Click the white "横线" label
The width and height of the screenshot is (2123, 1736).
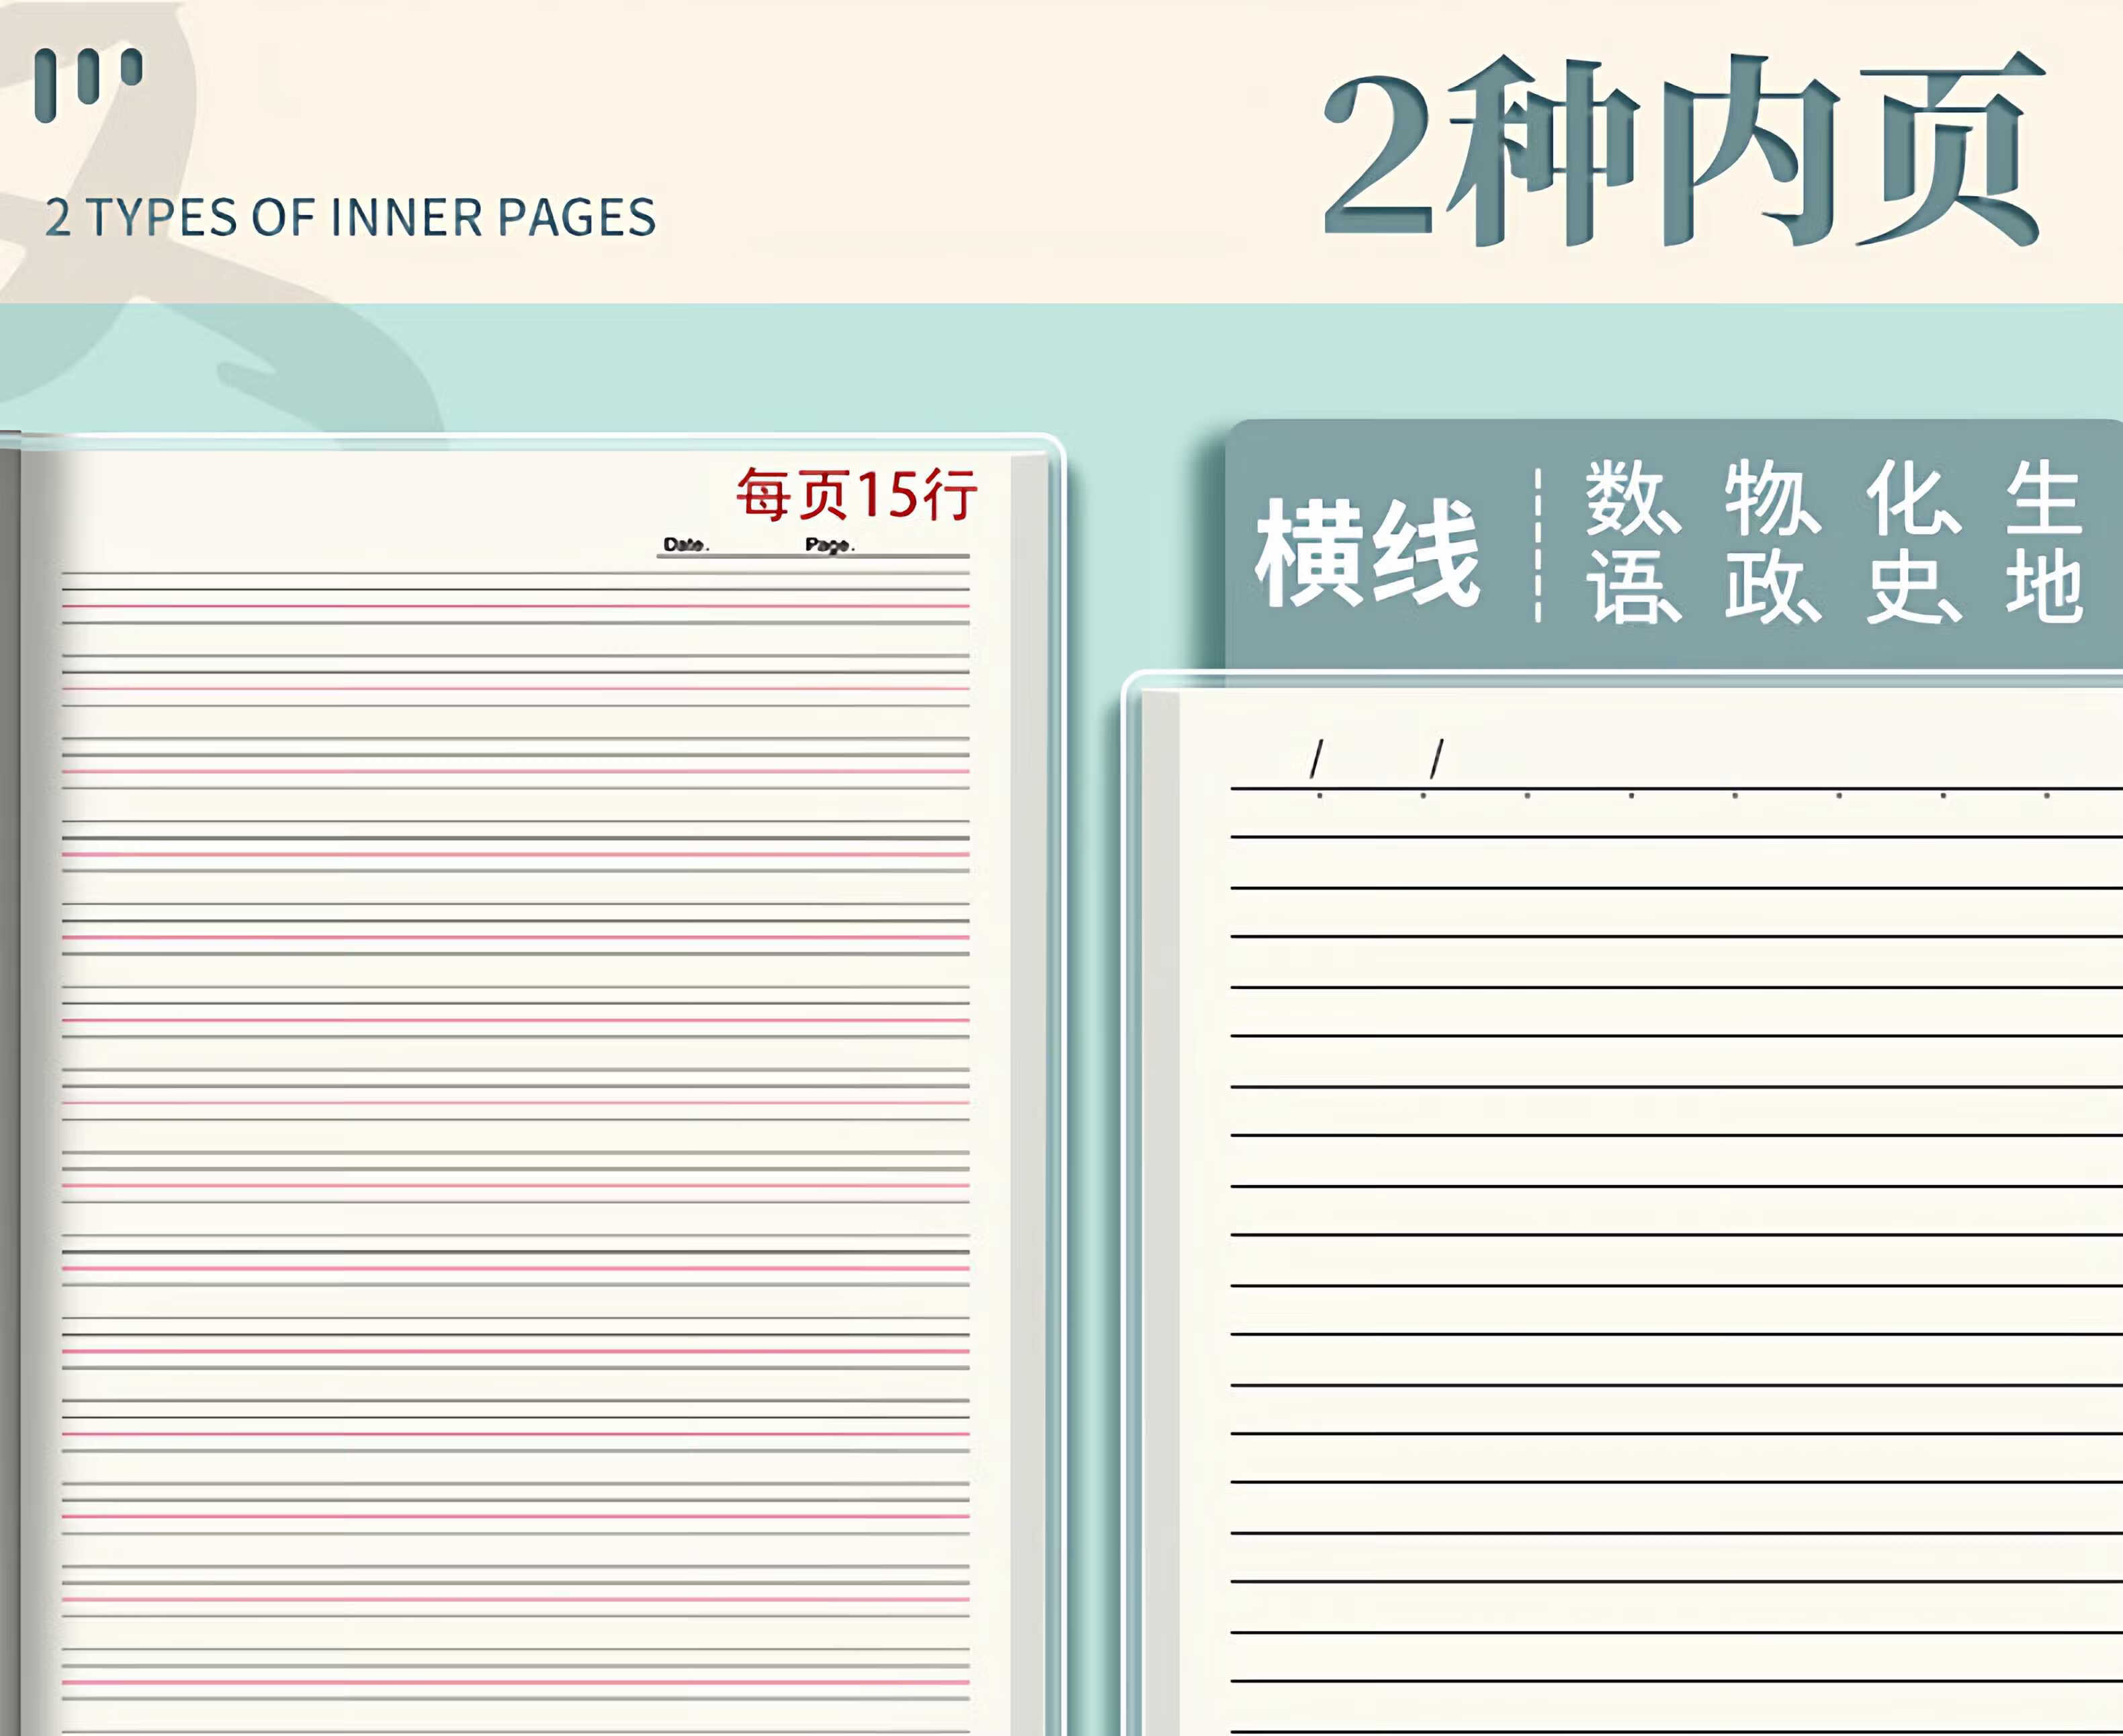pyautogui.click(x=1367, y=552)
